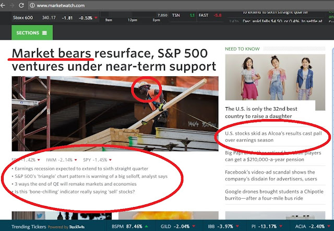The image size is (334, 231).
Task: Click the PI -13.17% trending ticker
Action: [267, 226]
